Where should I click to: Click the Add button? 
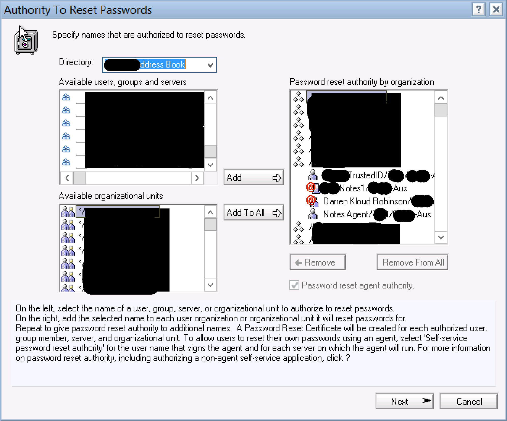(253, 177)
